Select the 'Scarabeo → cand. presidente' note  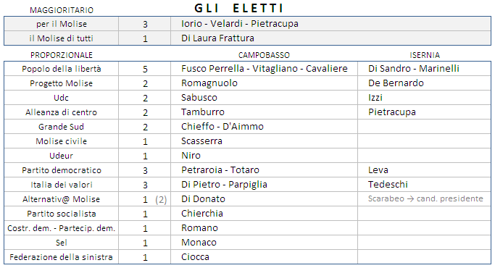tap(425, 199)
